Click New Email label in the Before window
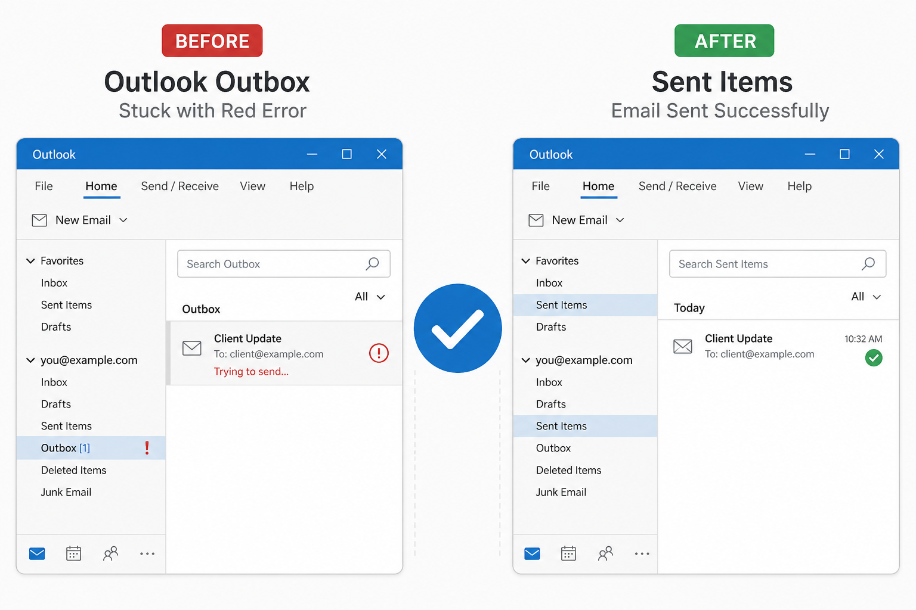Screen dimensions: 916x610 coord(83,220)
